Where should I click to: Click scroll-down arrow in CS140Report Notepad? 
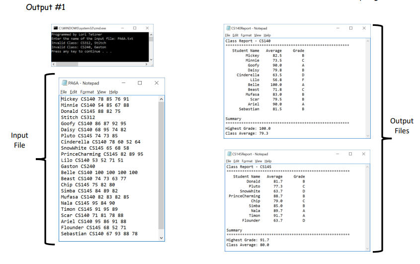[368, 136]
